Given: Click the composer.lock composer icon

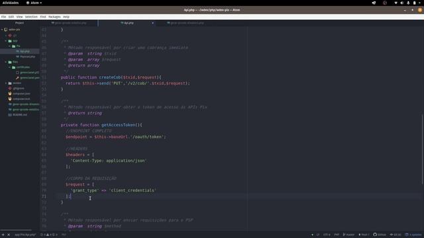Looking at the screenshot, I should coord(10,99).
